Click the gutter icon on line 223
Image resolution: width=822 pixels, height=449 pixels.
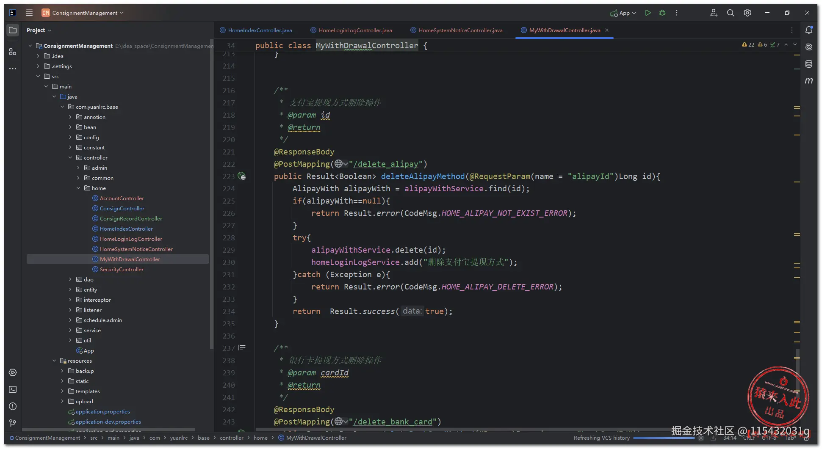click(x=242, y=176)
